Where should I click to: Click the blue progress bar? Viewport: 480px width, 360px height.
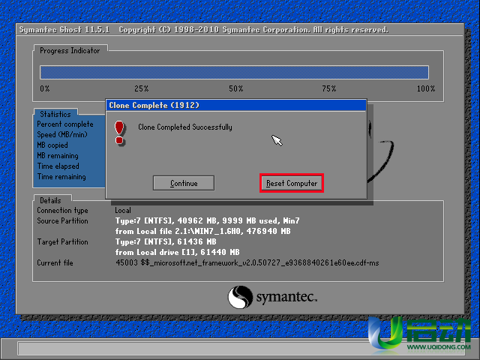click(234, 72)
